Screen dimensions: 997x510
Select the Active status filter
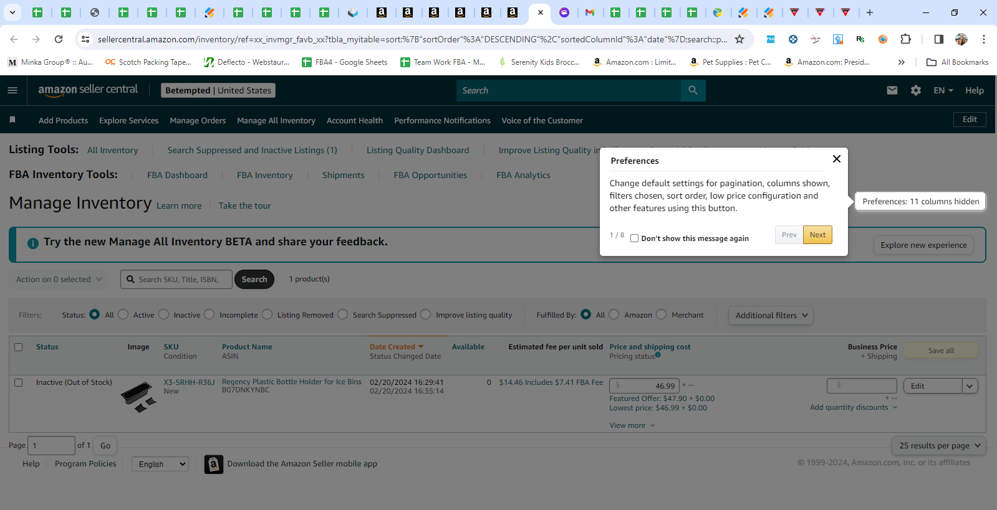coord(123,314)
